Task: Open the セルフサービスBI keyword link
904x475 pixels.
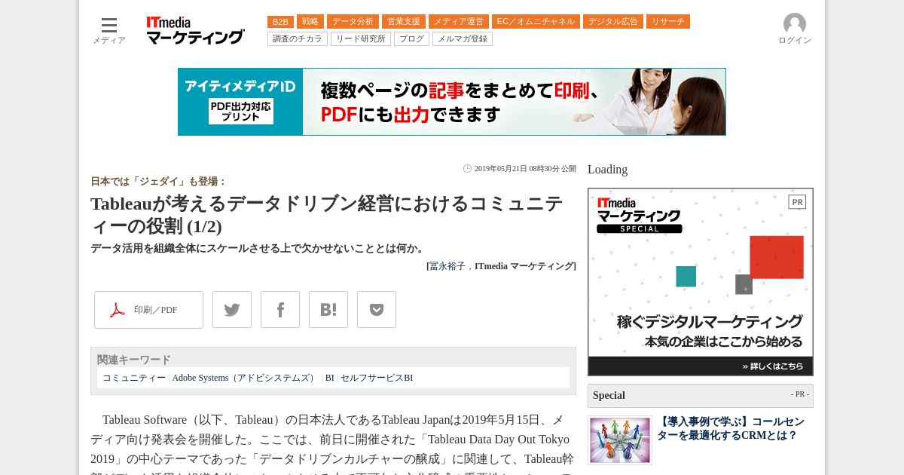Action: tap(377, 378)
